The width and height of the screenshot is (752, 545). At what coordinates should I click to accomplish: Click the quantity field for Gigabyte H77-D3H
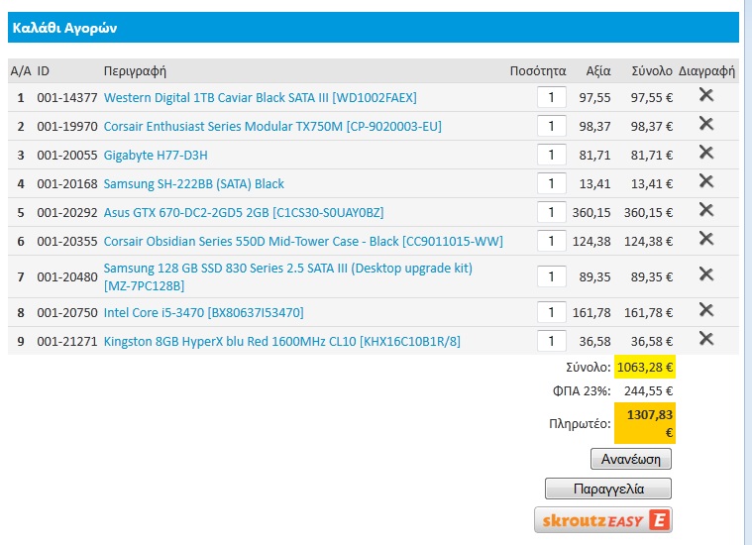(x=552, y=155)
